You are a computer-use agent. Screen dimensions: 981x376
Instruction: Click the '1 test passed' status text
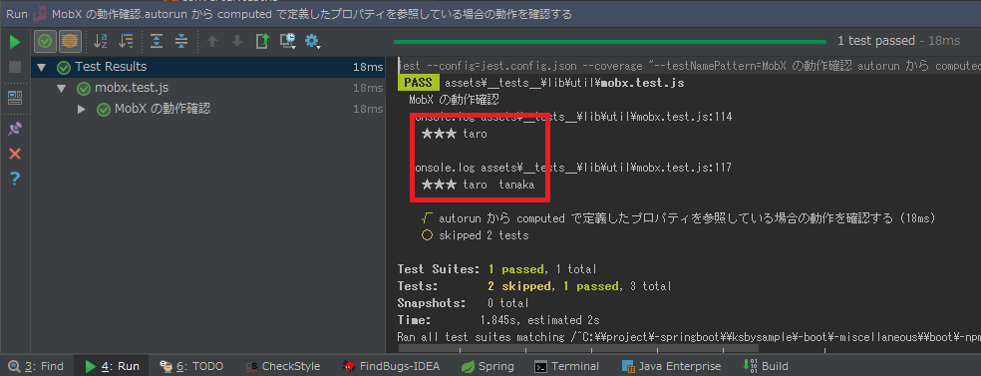point(876,41)
